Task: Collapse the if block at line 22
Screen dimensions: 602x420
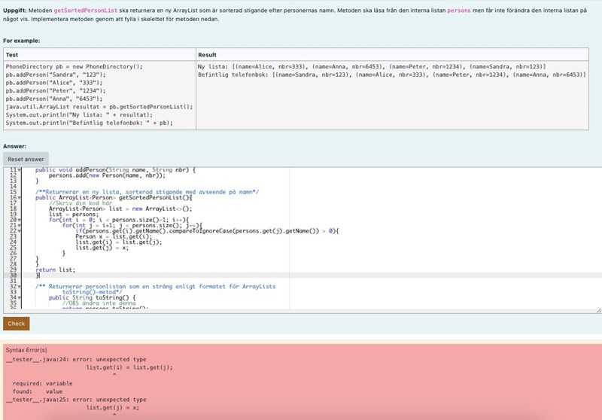Action: [x=20, y=230]
